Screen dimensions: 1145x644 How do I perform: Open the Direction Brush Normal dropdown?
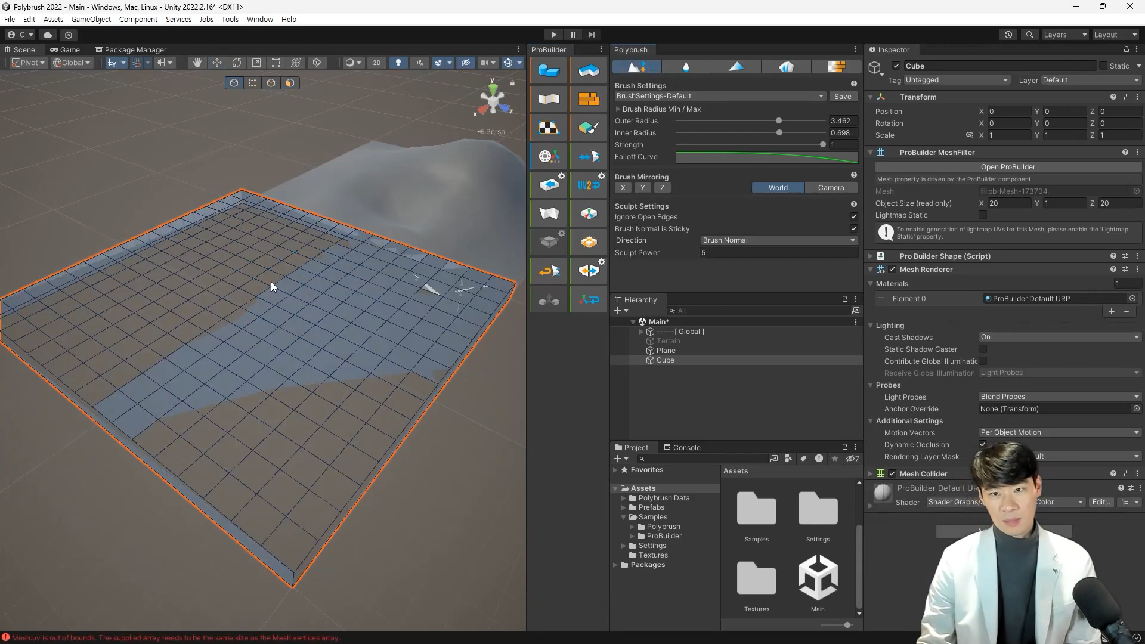click(779, 240)
